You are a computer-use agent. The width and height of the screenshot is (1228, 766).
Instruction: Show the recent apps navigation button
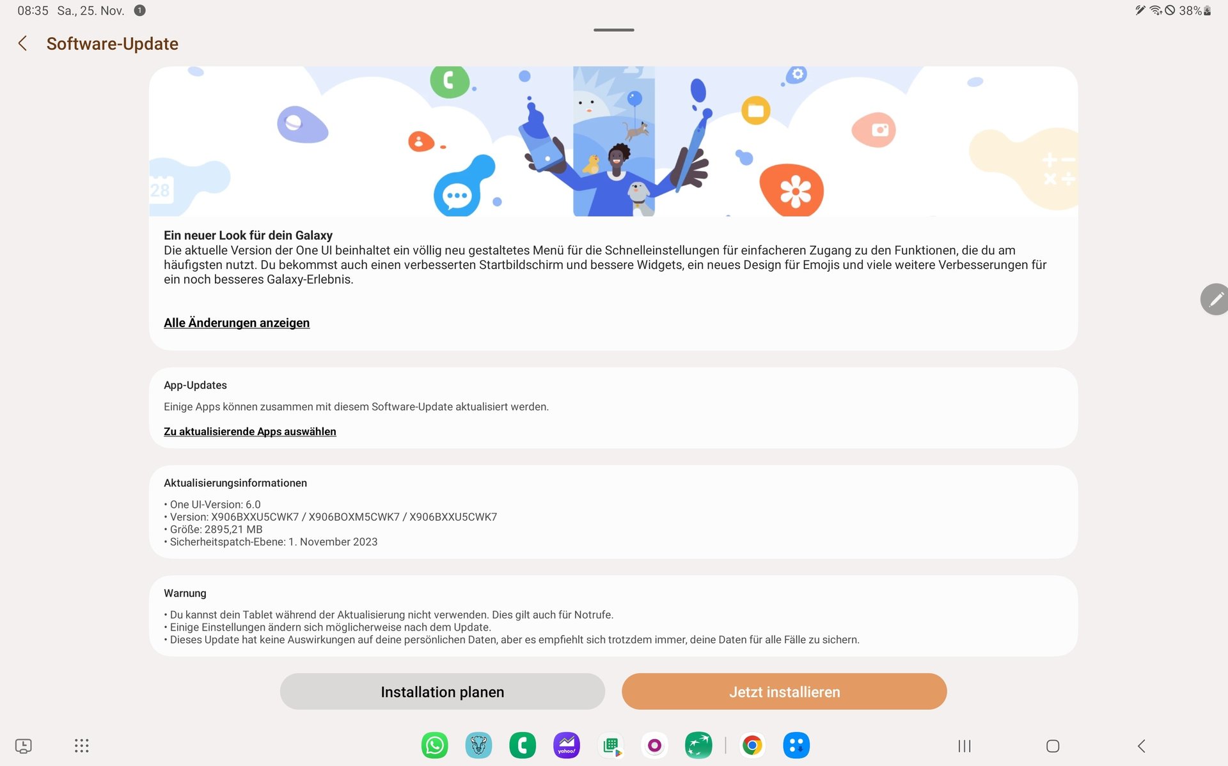tap(964, 746)
